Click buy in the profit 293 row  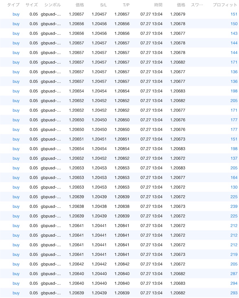[x=16, y=293]
